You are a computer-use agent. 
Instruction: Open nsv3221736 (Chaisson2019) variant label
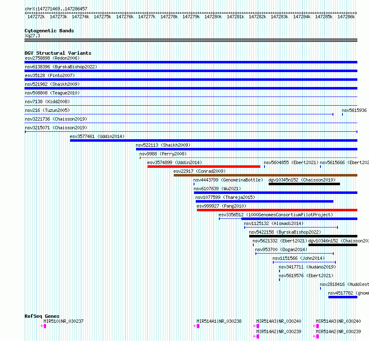(56, 119)
